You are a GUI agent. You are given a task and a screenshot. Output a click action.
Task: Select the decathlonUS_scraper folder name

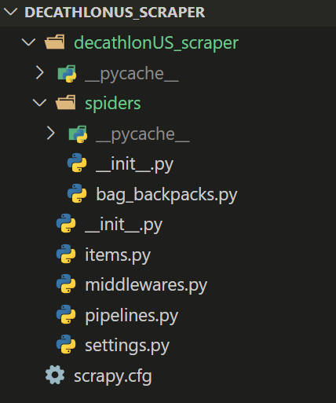point(156,42)
